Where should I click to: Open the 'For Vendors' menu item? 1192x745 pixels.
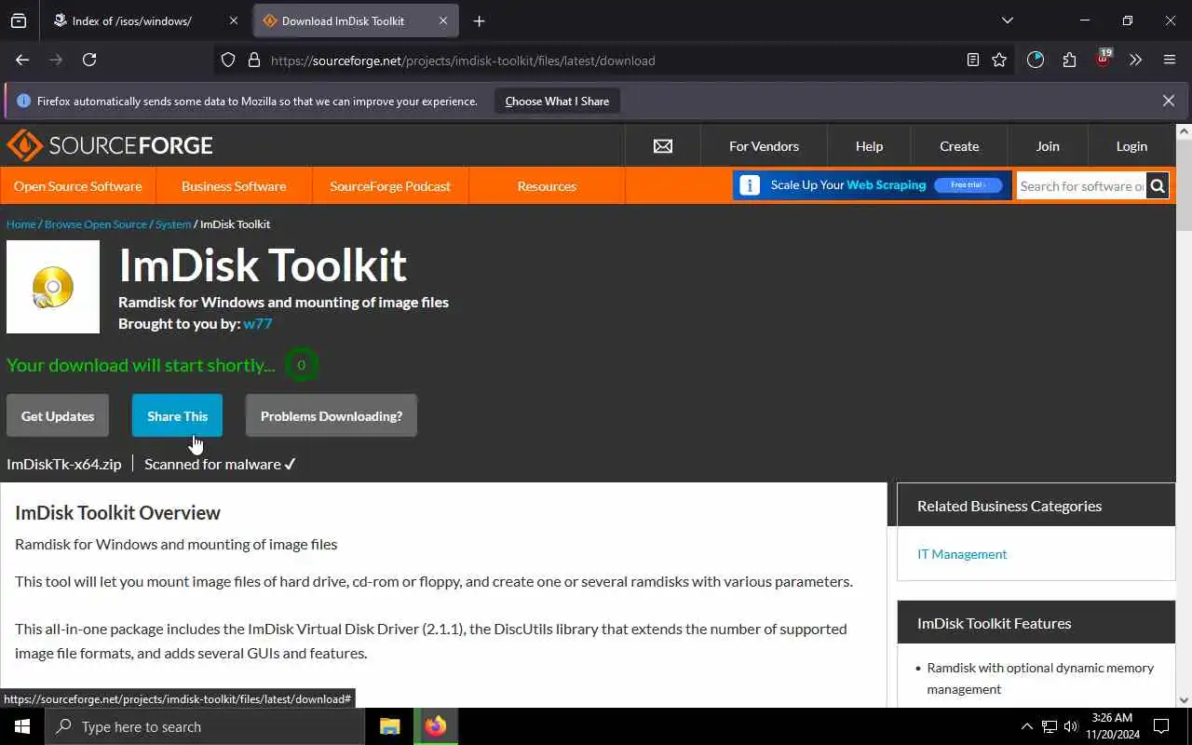764,146
